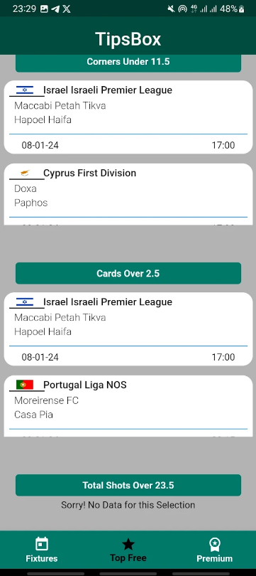
Task: Tap the Cyprus flag icon
Action: coord(25,173)
